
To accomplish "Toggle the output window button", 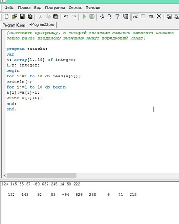I will (143, 16).
